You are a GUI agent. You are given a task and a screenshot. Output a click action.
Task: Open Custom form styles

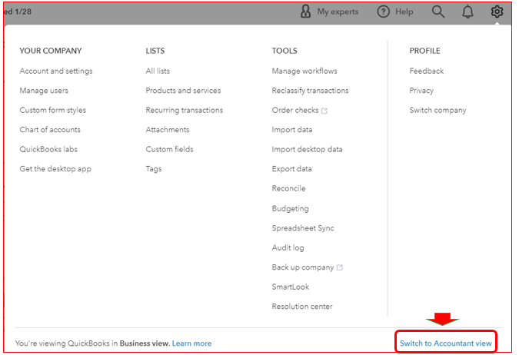click(x=52, y=110)
